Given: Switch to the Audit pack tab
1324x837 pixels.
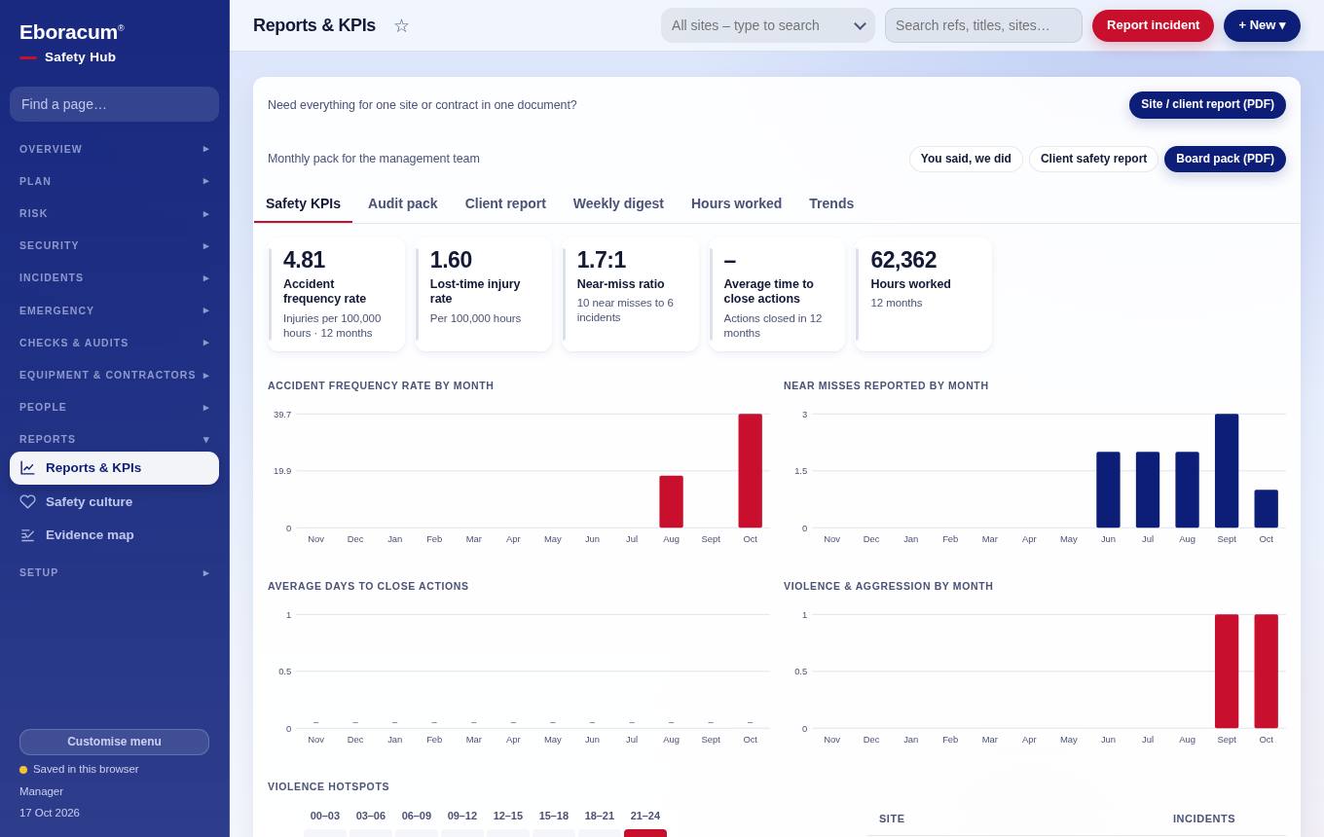Looking at the screenshot, I should pos(403,203).
